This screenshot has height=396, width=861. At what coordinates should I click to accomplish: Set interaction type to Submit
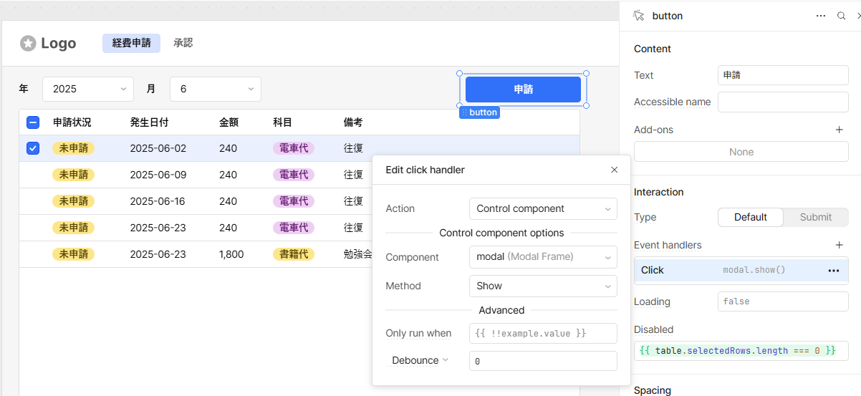click(816, 217)
